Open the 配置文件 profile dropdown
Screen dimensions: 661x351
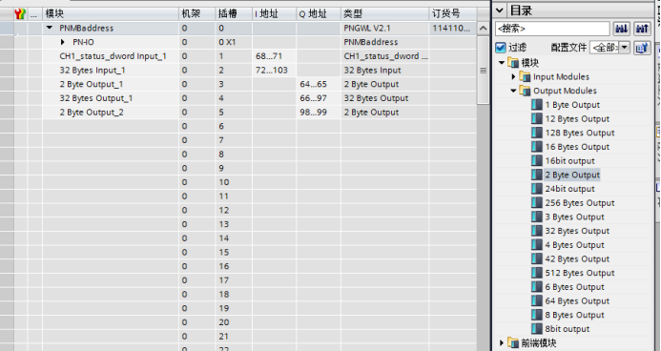tap(625, 48)
